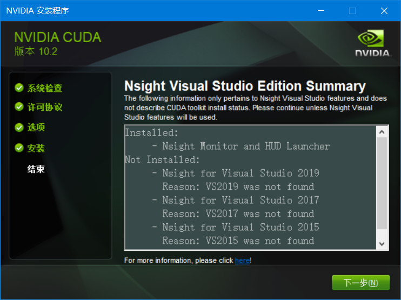Select the 许可协议 step in the sidebar
This screenshot has width=401, height=300.
point(44,108)
